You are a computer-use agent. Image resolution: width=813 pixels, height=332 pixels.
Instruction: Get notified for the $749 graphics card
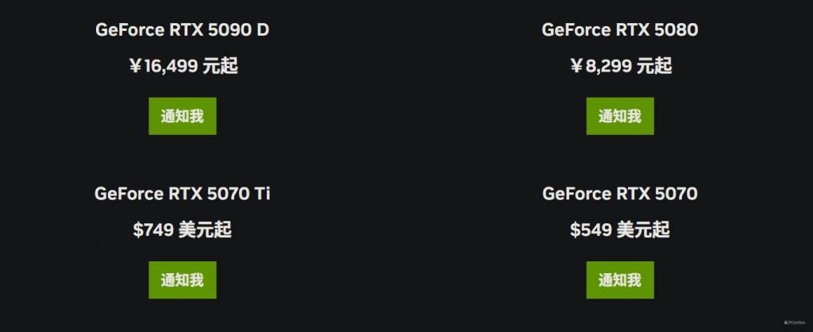point(183,280)
